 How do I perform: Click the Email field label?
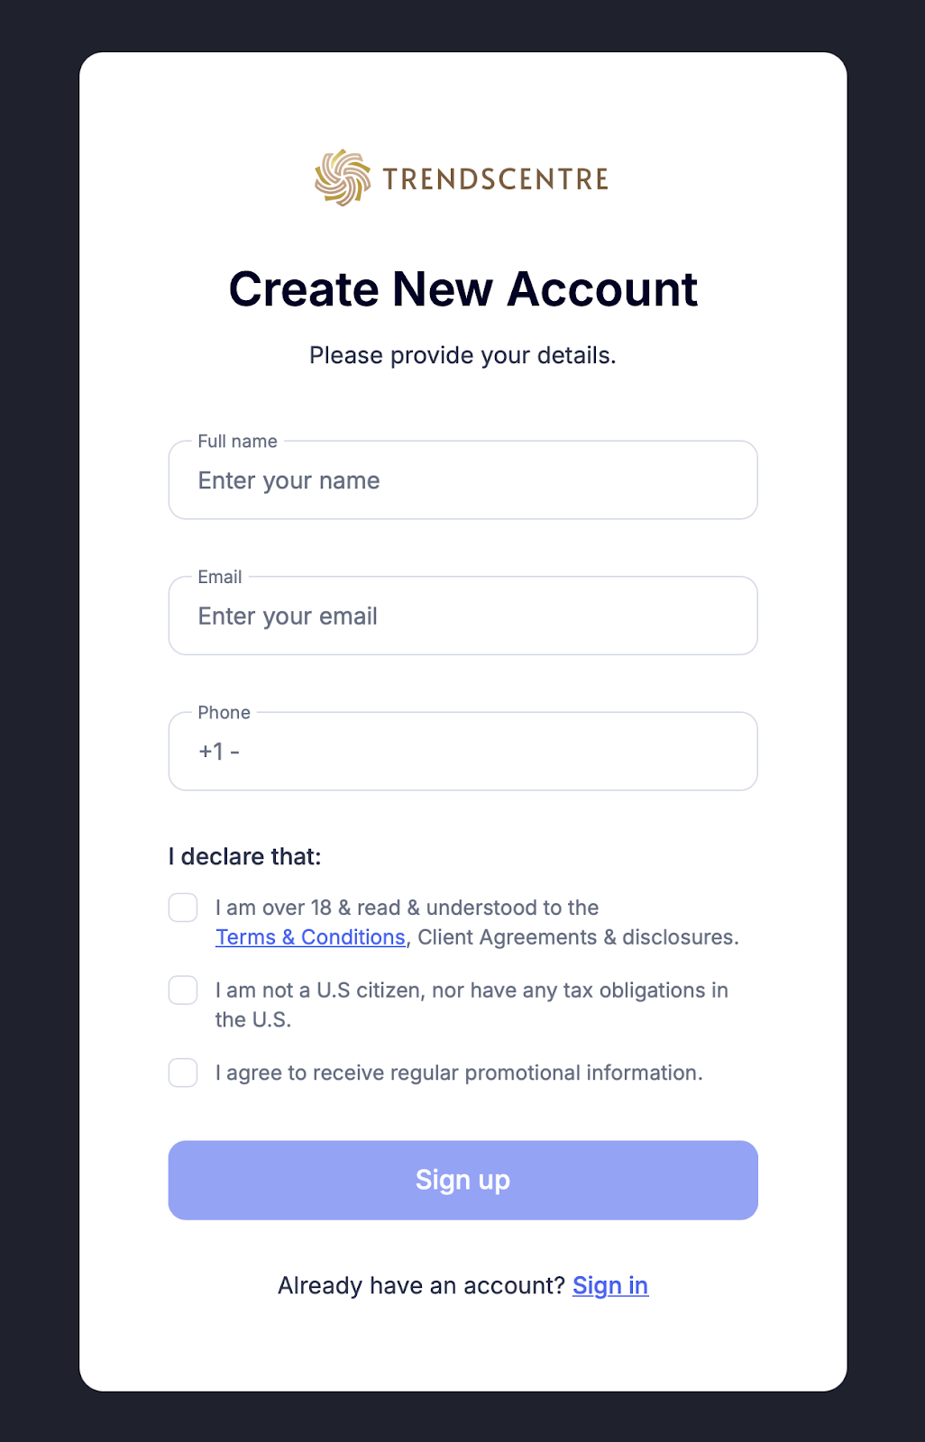220,577
